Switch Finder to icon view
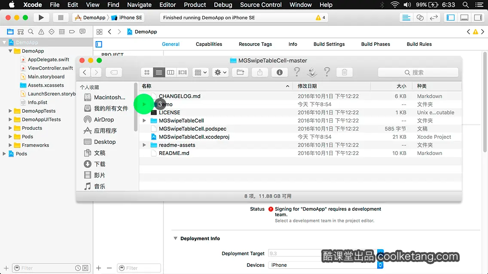 click(x=147, y=72)
